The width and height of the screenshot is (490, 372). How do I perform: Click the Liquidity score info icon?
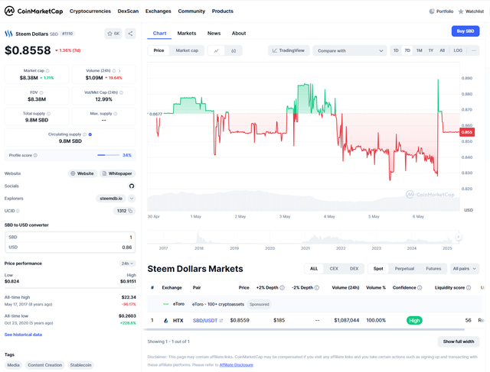pyautogui.click(x=469, y=288)
